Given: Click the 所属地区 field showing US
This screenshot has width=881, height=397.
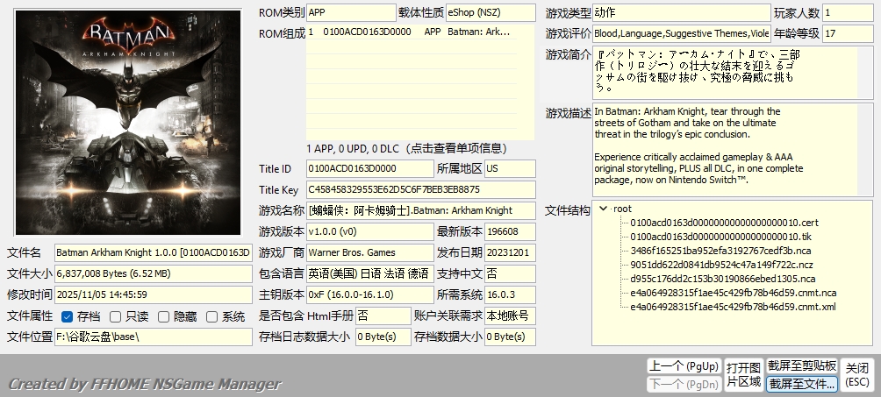Looking at the screenshot, I should click(x=510, y=168).
